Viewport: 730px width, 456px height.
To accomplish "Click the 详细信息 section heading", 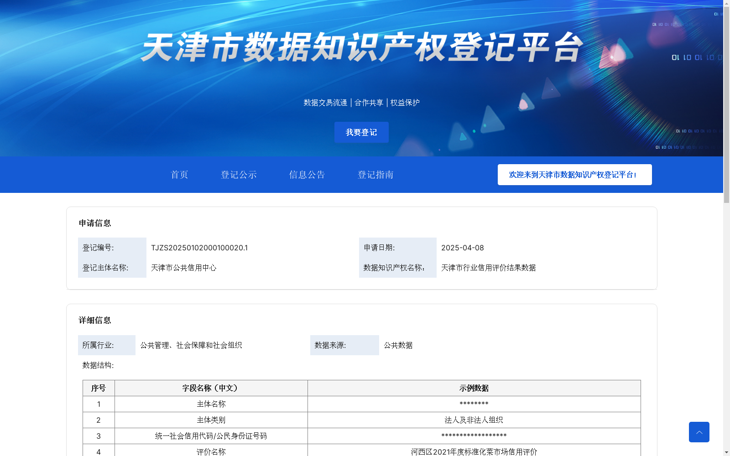I will click(95, 320).
